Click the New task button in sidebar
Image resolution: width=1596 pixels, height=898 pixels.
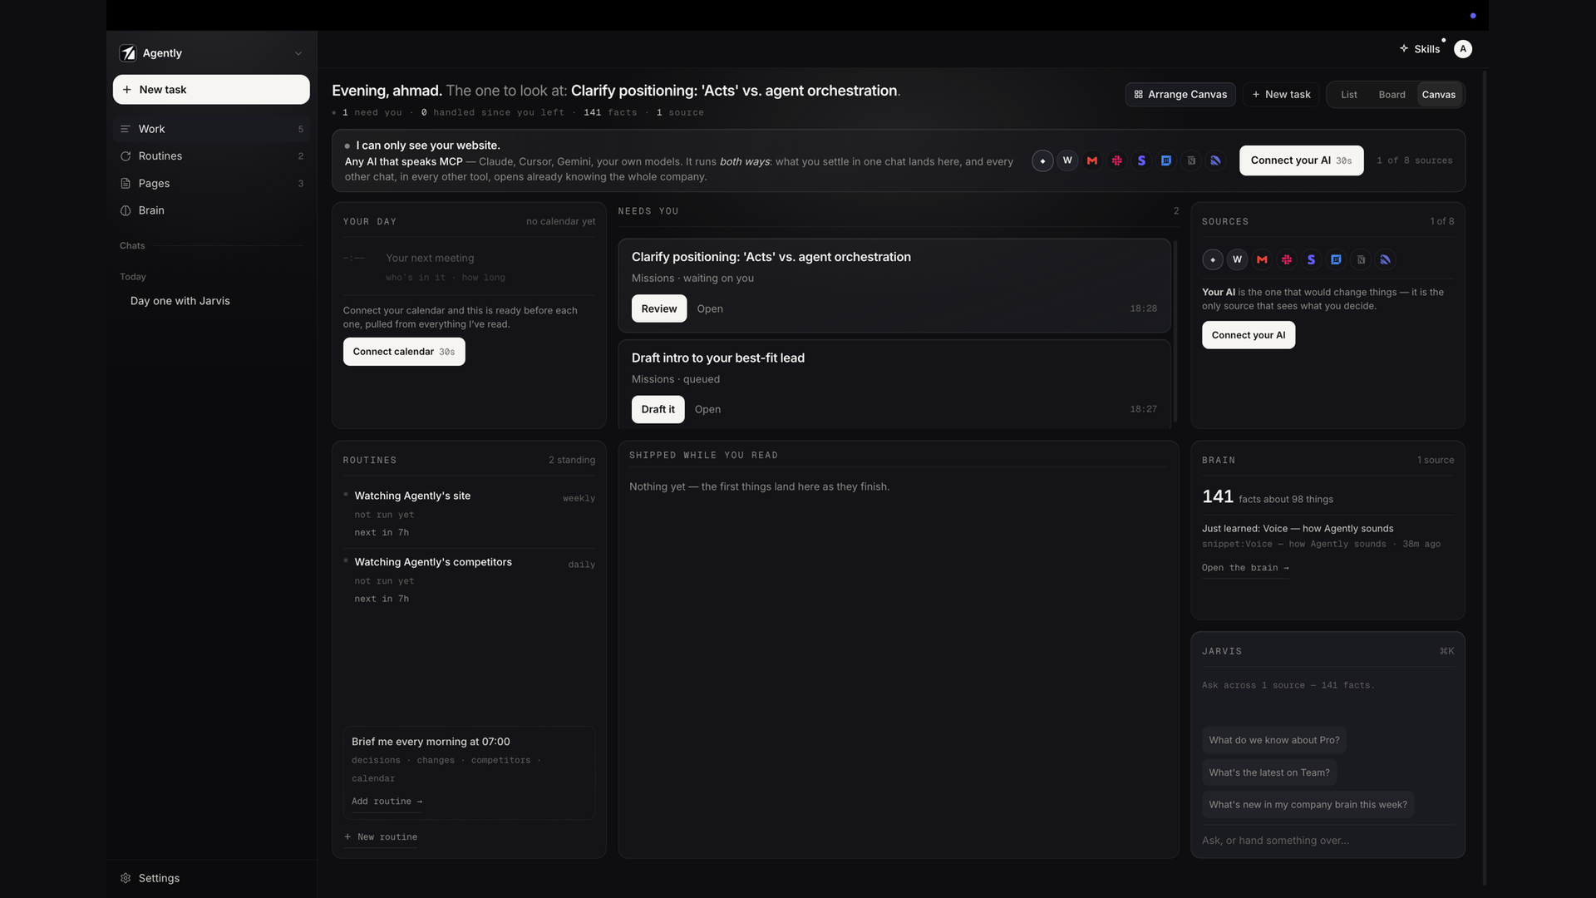click(211, 90)
